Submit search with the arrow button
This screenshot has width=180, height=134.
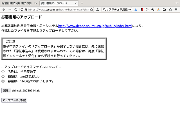point(130,10)
